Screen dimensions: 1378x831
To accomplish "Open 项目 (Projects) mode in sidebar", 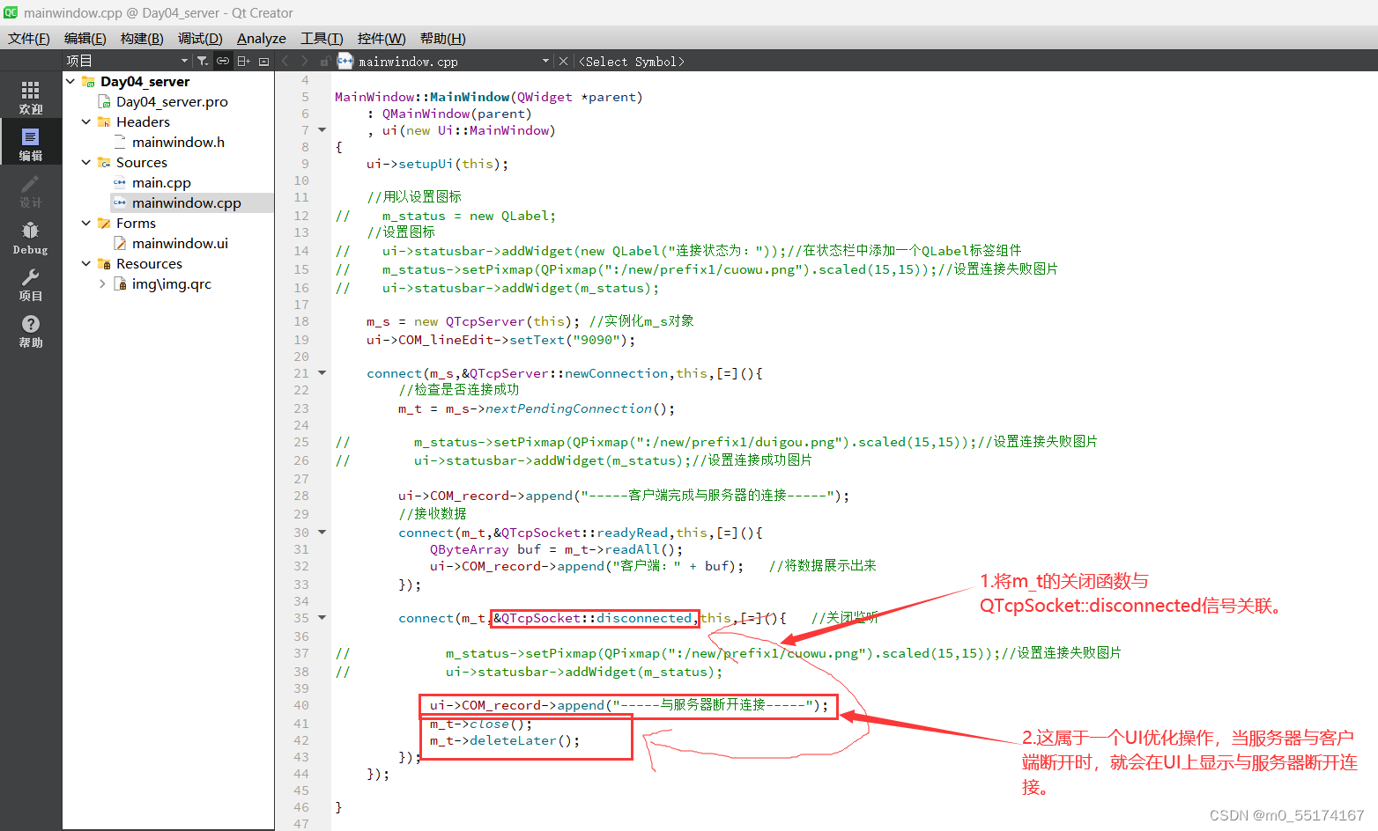I will tap(31, 284).
